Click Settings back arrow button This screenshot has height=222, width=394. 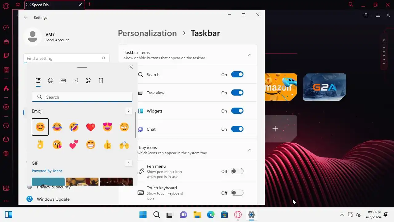tap(26, 18)
